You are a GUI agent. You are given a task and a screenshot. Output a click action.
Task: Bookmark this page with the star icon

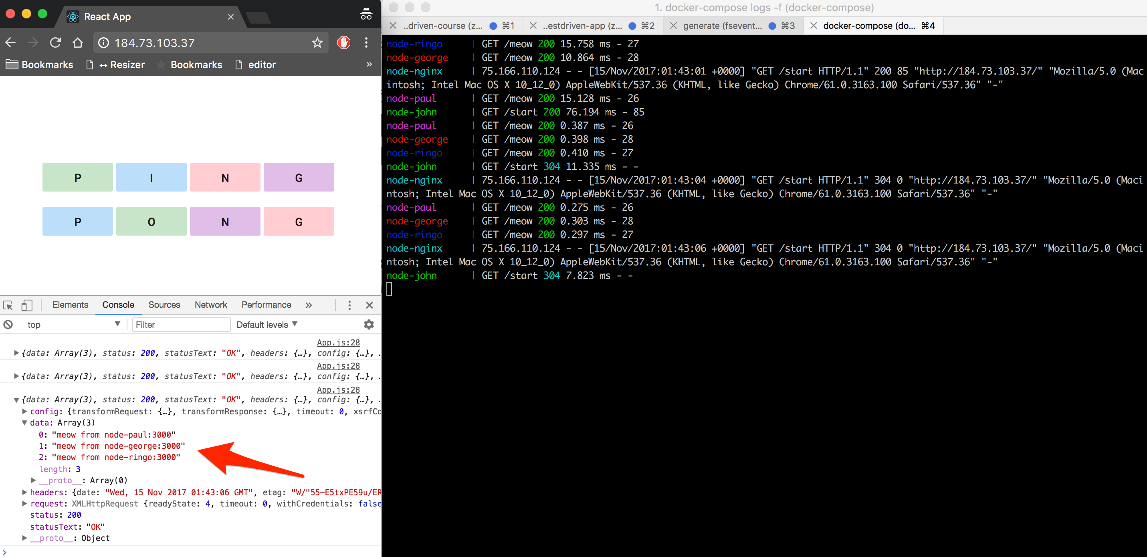pyautogui.click(x=317, y=43)
